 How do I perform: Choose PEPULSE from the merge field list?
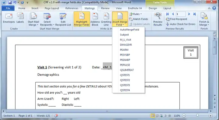125,65
